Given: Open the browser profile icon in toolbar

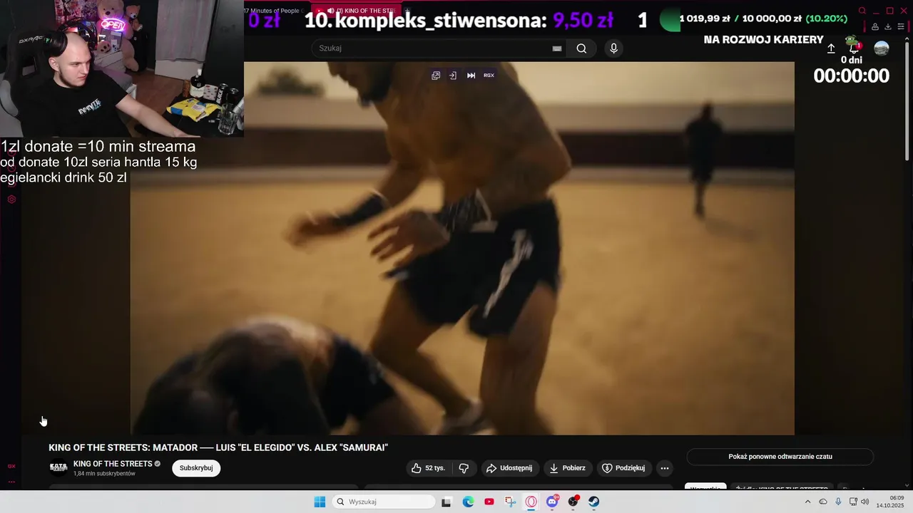Looking at the screenshot, I should coord(875,27).
